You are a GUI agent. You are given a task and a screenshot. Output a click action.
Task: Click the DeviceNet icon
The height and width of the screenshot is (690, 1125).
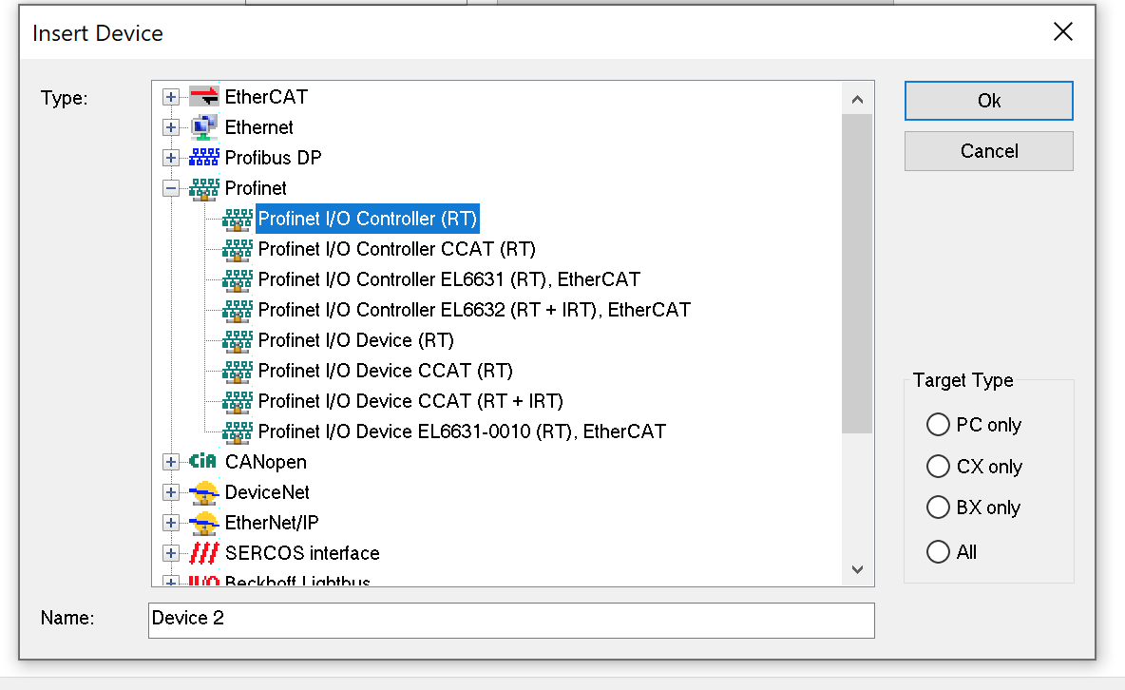click(x=203, y=492)
